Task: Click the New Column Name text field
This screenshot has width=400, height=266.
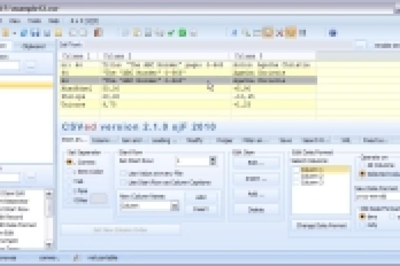Action: point(145,206)
